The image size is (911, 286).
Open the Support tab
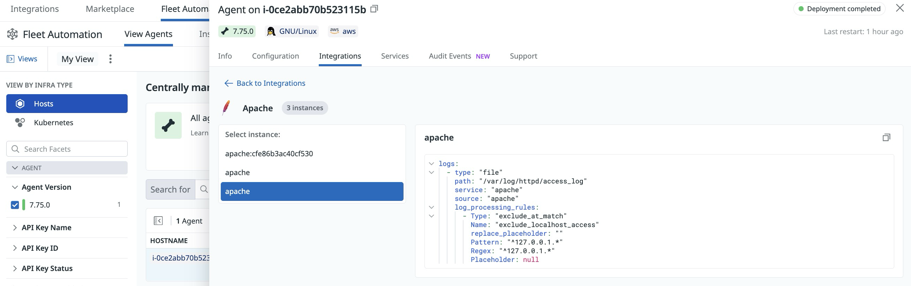point(524,56)
